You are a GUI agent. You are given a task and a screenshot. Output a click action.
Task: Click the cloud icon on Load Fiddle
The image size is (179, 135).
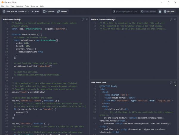click(x=142, y=12)
